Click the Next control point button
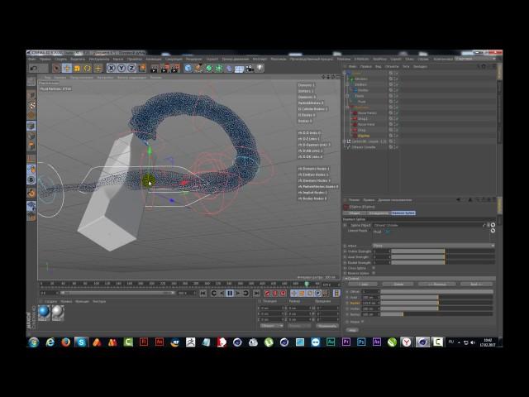The width and height of the screenshot is (529, 397). [x=476, y=285]
